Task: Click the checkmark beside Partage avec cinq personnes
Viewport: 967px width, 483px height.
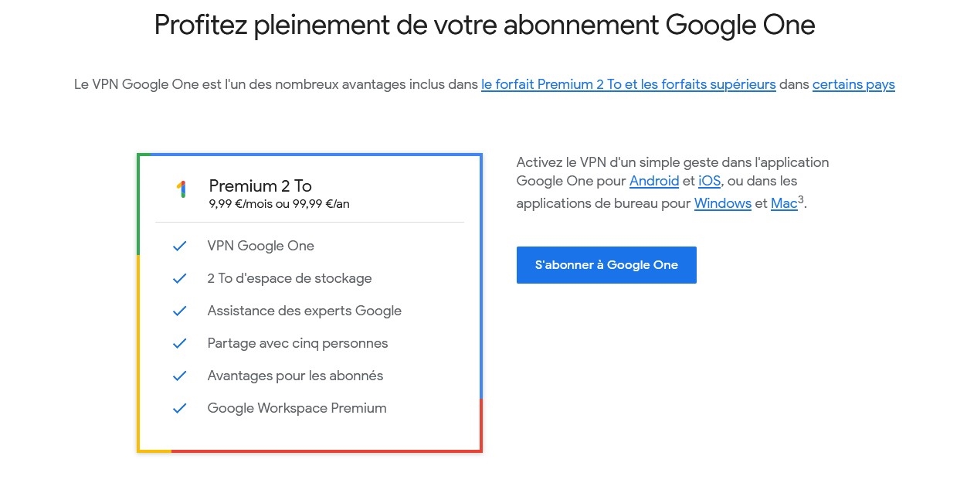Action: [179, 343]
